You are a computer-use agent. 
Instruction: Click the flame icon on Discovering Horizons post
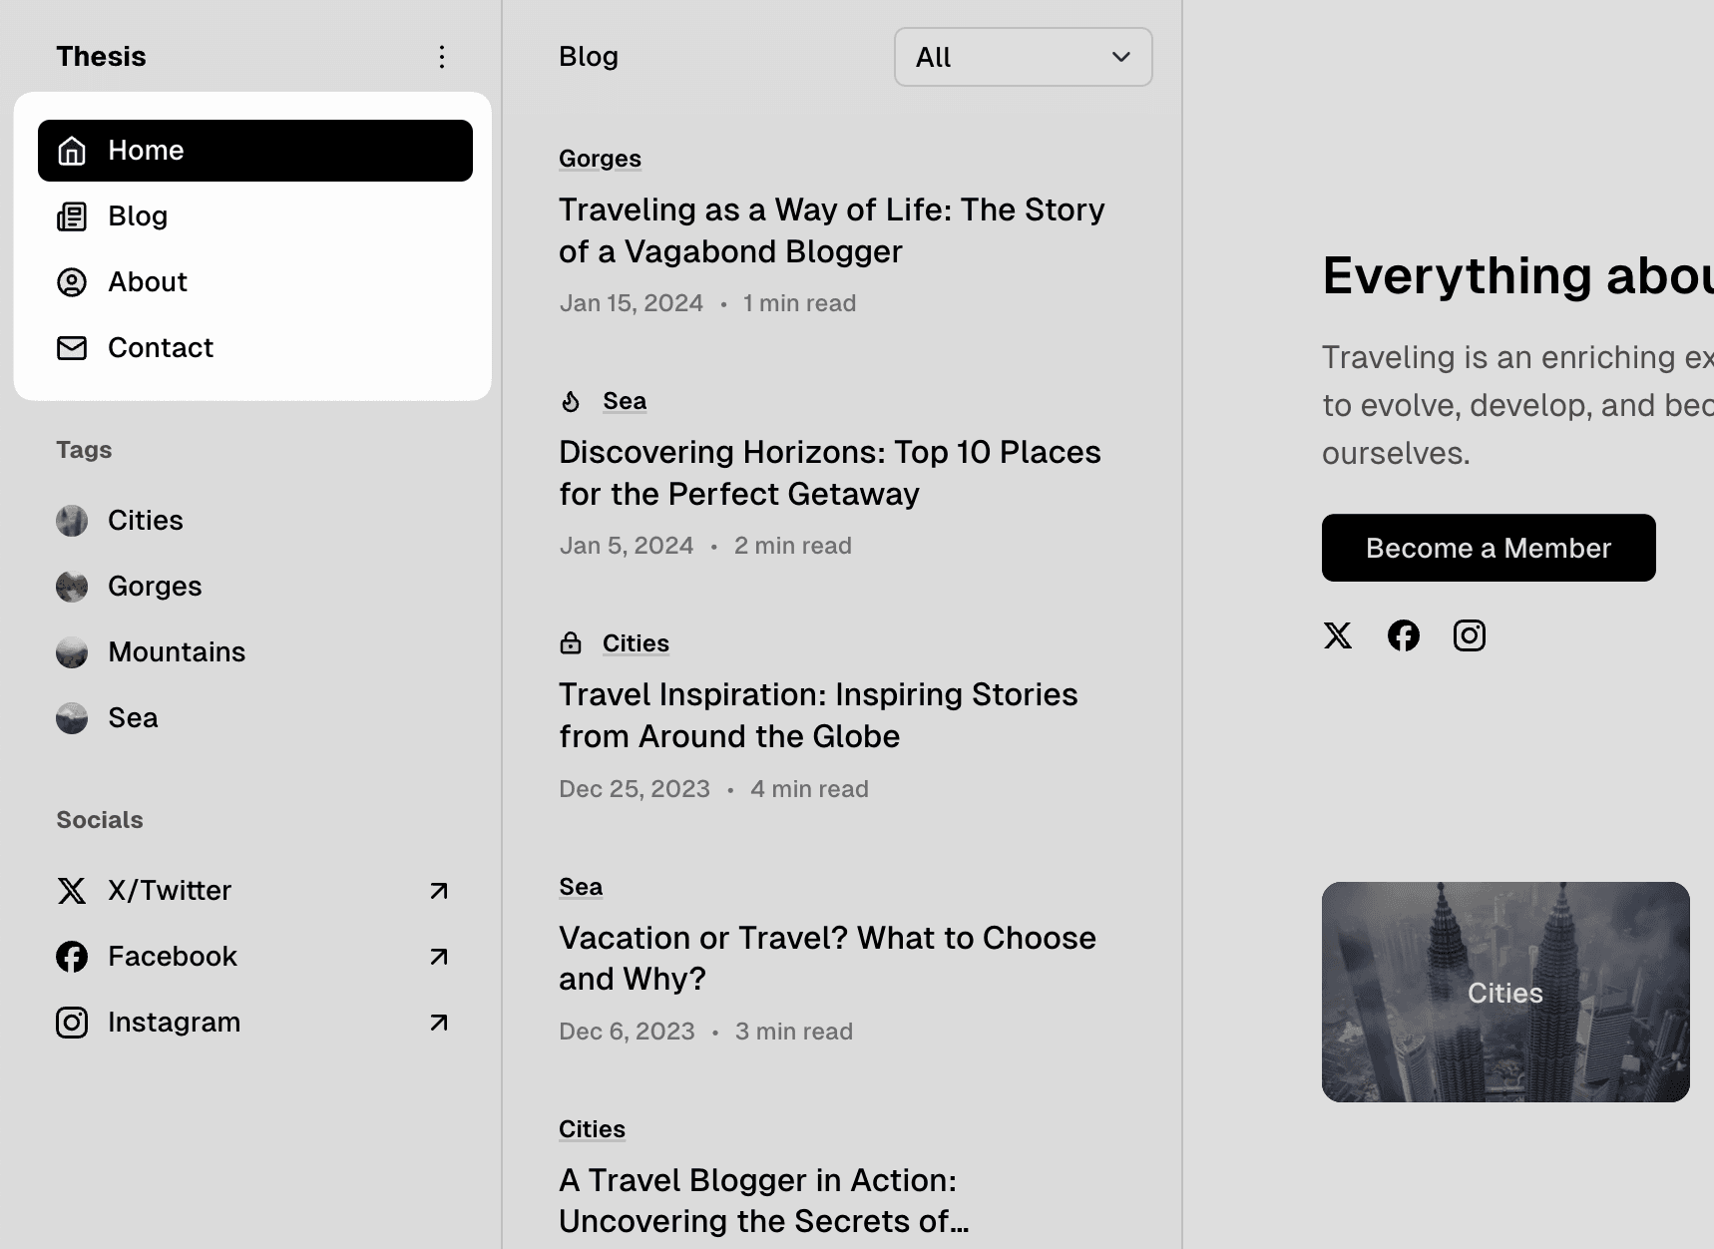click(x=571, y=401)
